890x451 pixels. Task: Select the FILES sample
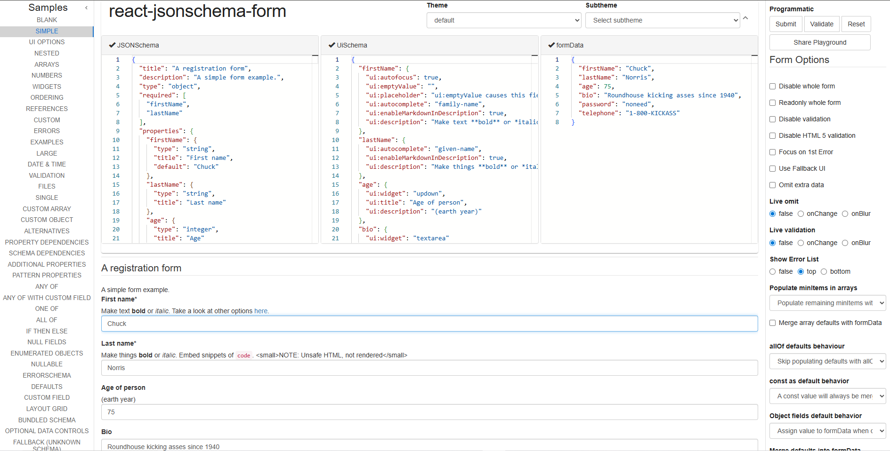47,186
